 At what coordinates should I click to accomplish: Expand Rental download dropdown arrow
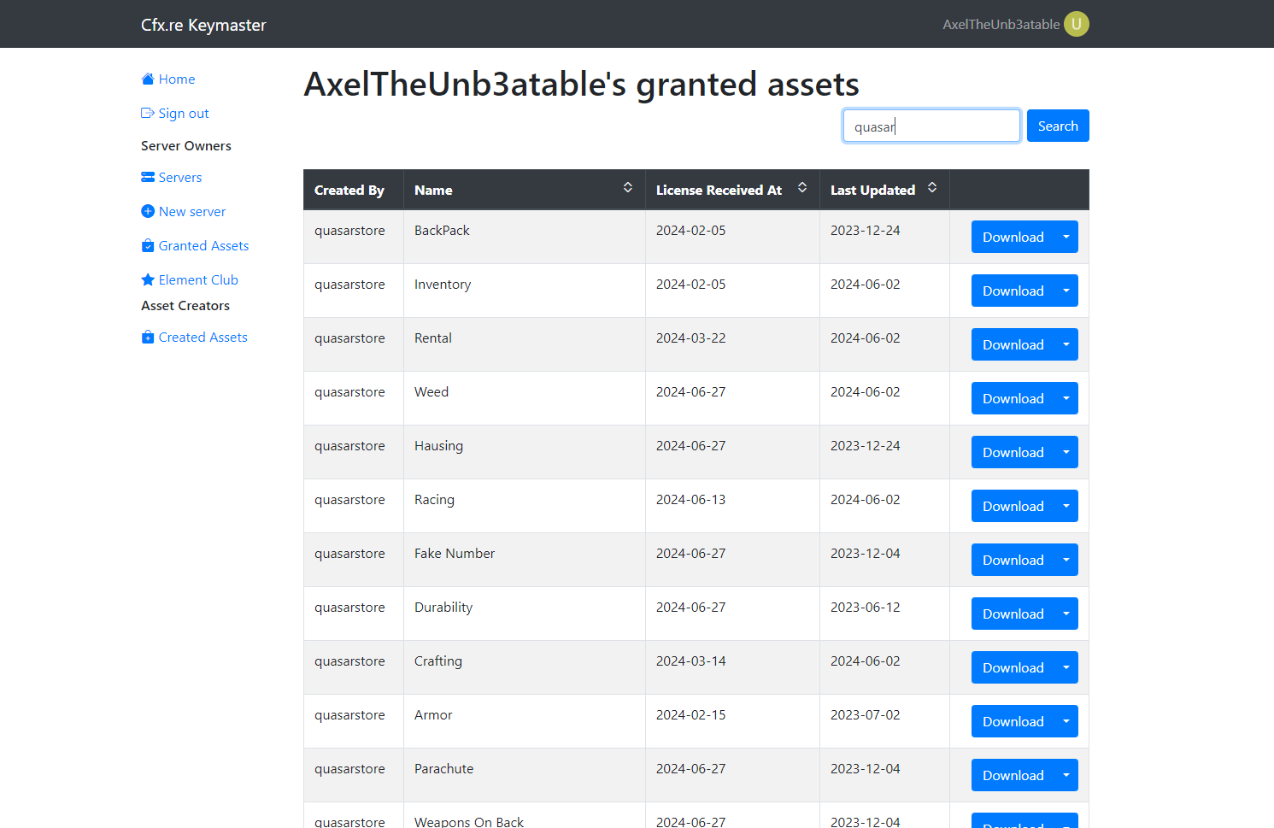(x=1066, y=344)
